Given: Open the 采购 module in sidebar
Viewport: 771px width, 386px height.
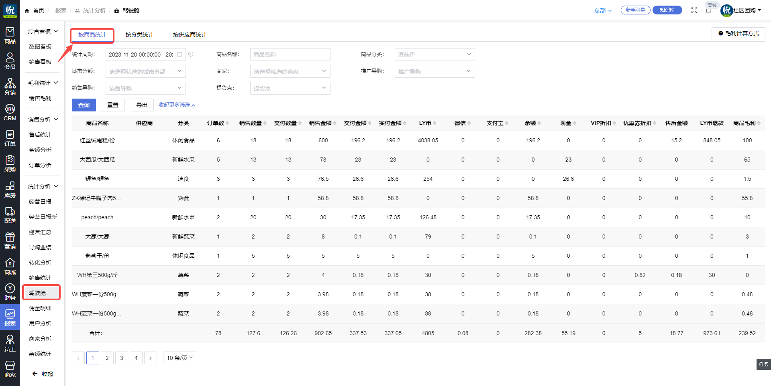Looking at the screenshot, I should [10, 164].
